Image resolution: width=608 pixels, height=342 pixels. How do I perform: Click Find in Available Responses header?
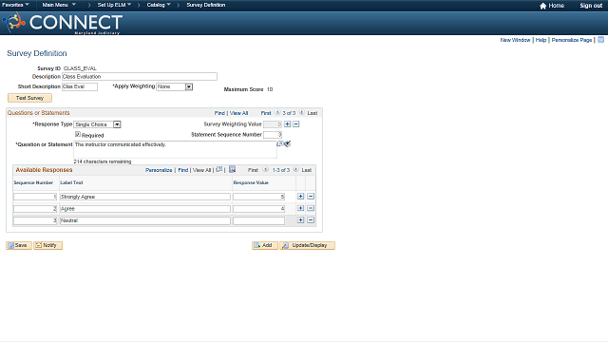(x=183, y=170)
